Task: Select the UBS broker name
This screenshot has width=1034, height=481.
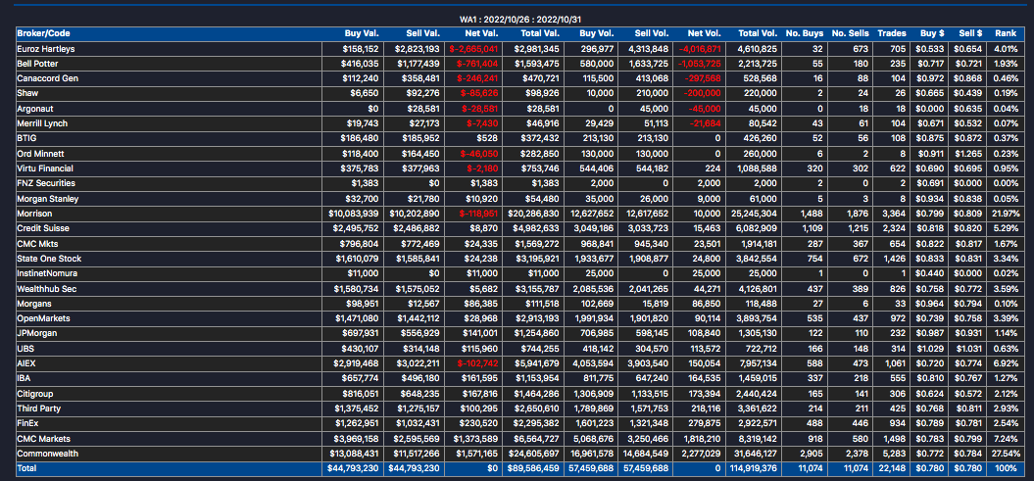Action: click(25, 348)
